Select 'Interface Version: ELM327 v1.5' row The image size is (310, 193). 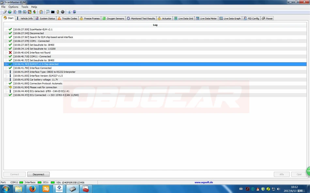click(155, 76)
